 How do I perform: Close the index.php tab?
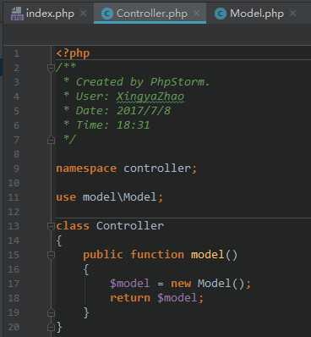(x=84, y=14)
